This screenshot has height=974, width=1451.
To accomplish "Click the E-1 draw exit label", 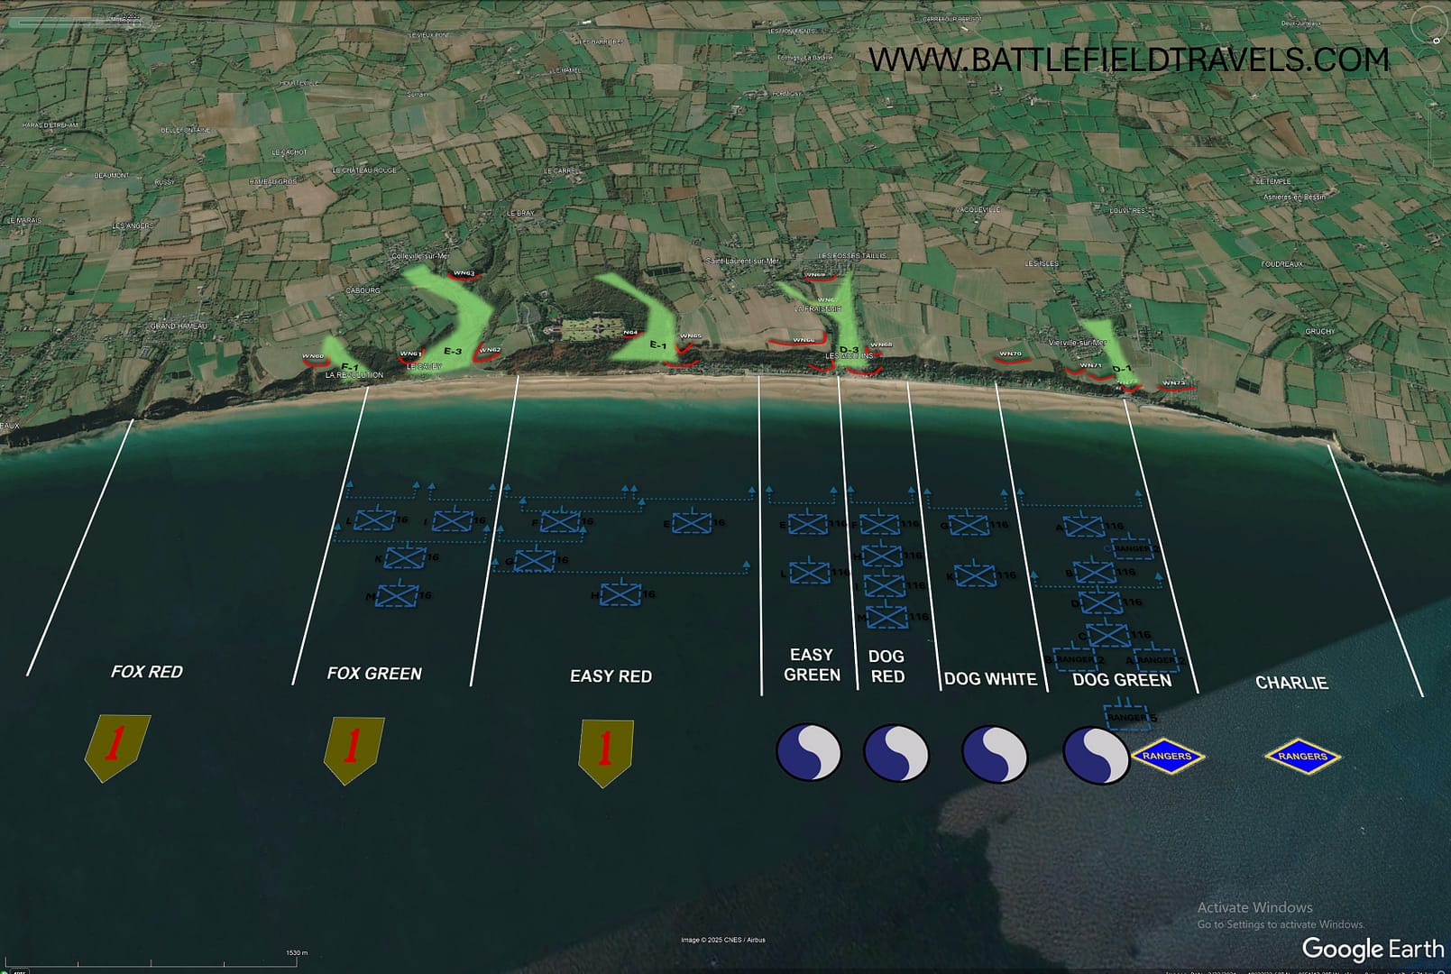I will [659, 344].
